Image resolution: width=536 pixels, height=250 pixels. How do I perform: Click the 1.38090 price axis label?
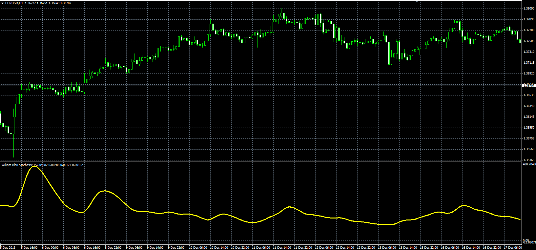pos(528,9)
